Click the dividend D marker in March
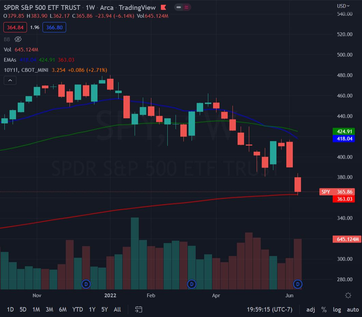Screen dimensions: 362x317 (192, 284)
